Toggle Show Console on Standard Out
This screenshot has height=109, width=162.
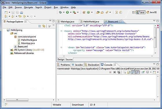(x=133, y=72)
